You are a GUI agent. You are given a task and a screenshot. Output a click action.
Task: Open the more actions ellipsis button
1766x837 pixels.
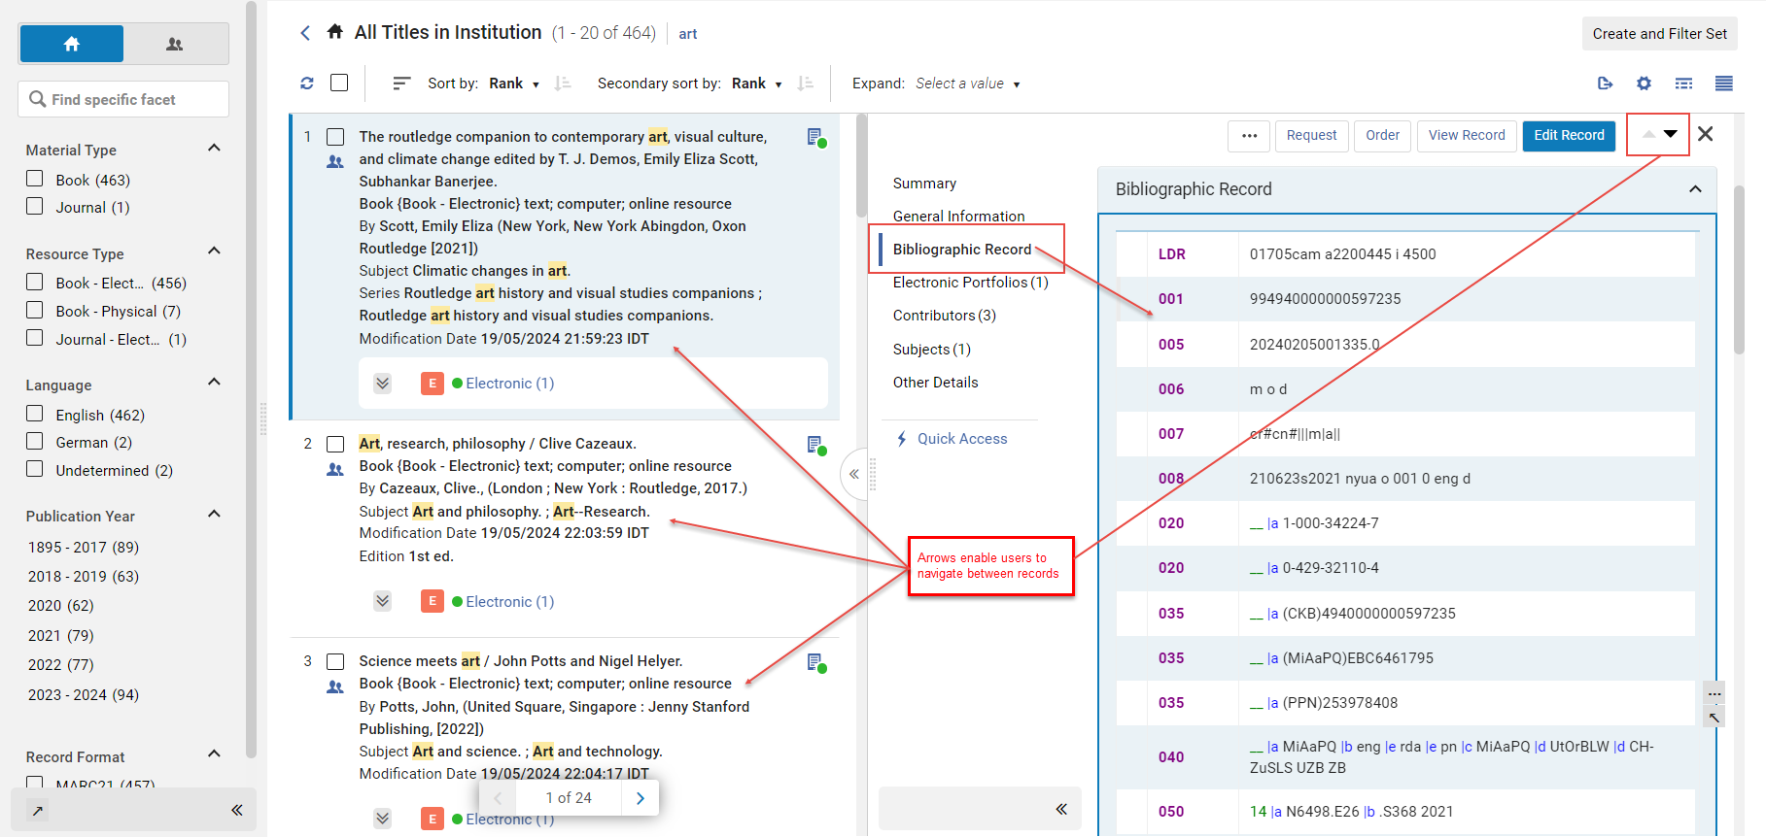point(1249,136)
